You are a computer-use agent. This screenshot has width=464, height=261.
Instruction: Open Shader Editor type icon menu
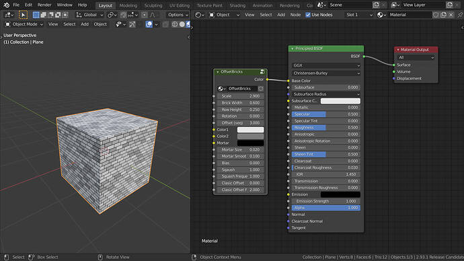[200, 15]
